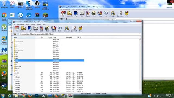The width and height of the screenshot is (174, 98).
Task: Open File menu in OptiFine WinRAR window
Action: [x=61, y=10]
